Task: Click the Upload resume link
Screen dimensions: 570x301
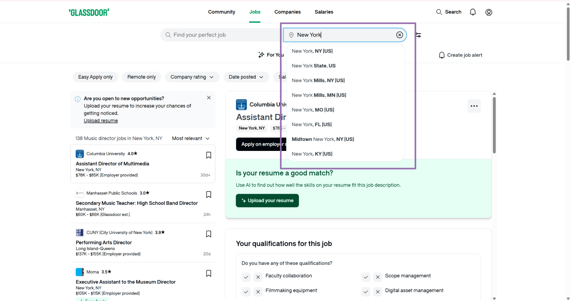Action: [x=101, y=120]
